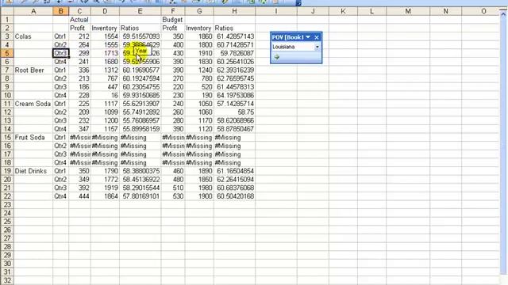Select column M header
This screenshot has height=285, width=508.
click(x=408, y=11)
